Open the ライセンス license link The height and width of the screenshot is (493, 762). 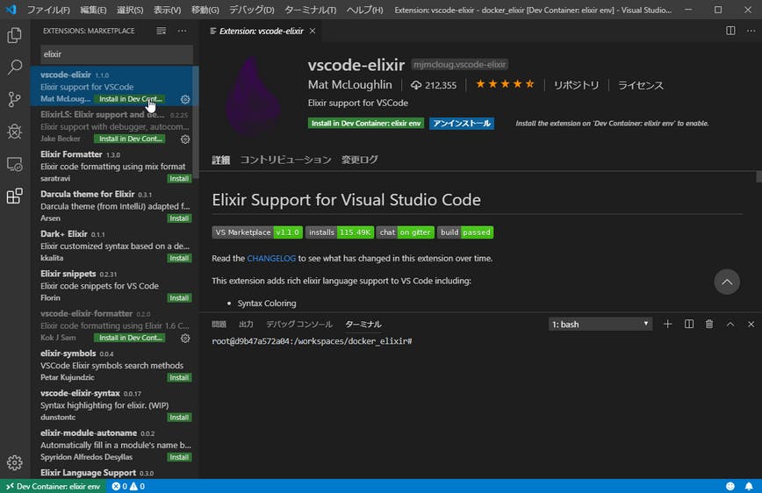click(x=641, y=85)
